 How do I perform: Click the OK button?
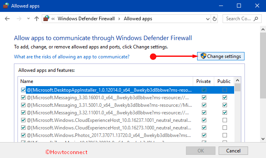point(201,150)
